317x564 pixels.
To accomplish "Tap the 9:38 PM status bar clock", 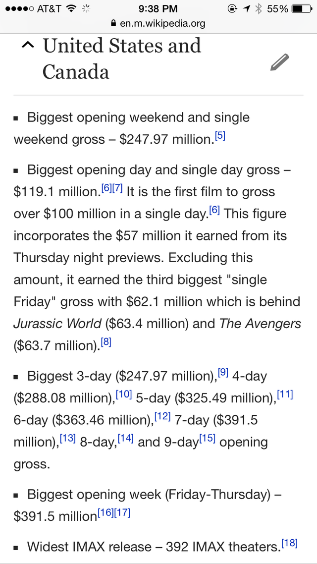I will pos(158,9).
